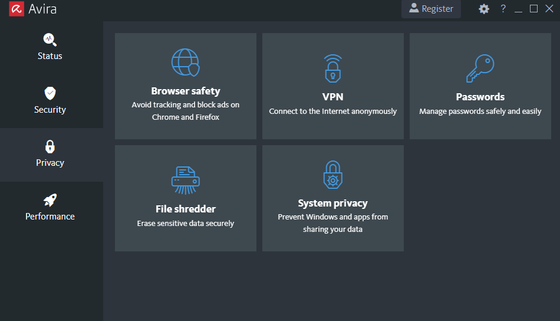Image resolution: width=560 pixels, height=321 pixels.
Task: Click the Register button
Action: (x=431, y=9)
